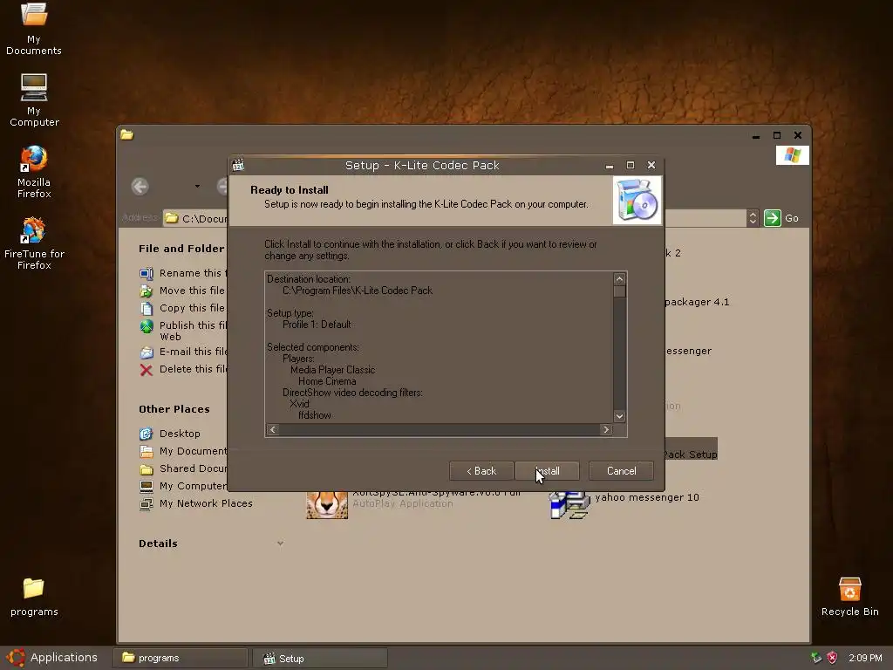Click the green tray icon
Viewport: 893px width, 670px height.
[x=816, y=658]
